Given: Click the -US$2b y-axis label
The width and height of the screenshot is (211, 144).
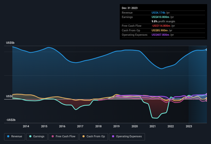Looking at the screenshot, I should click(11, 120).
